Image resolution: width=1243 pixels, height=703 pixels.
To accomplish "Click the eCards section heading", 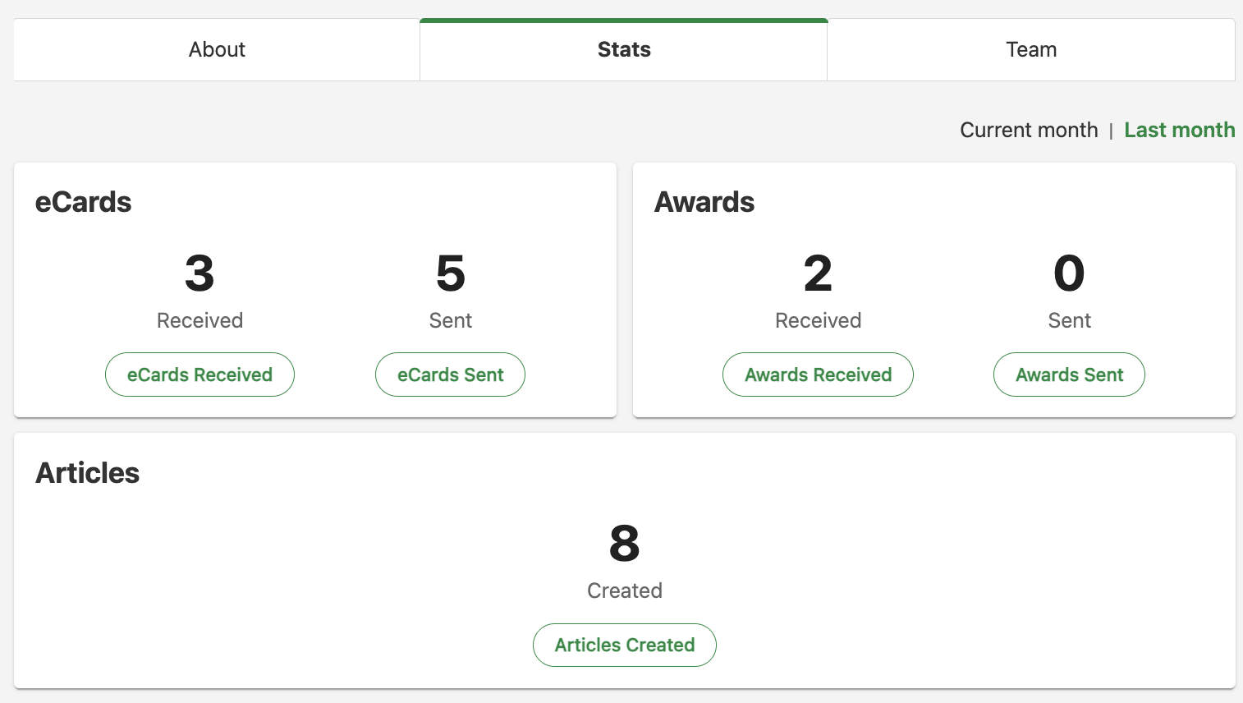I will (x=83, y=202).
